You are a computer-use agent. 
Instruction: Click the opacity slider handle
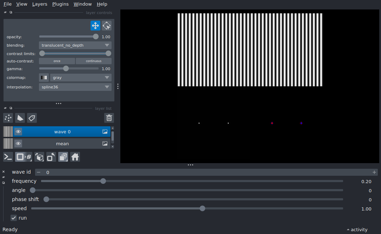pyautogui.click(x=96, y=37)
